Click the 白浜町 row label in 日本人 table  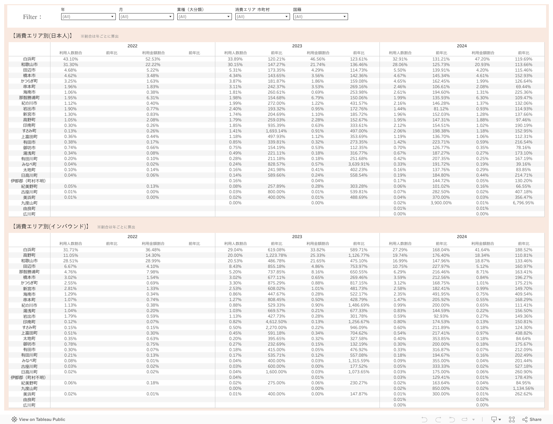click(x=29, y=59)
